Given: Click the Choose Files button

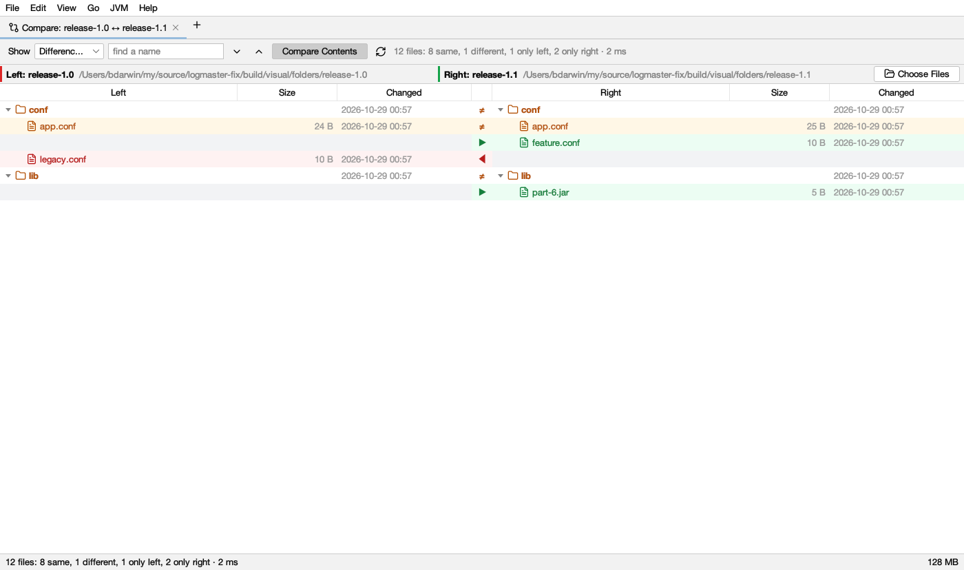Looking at the screenshot, I should coord(916,74).
